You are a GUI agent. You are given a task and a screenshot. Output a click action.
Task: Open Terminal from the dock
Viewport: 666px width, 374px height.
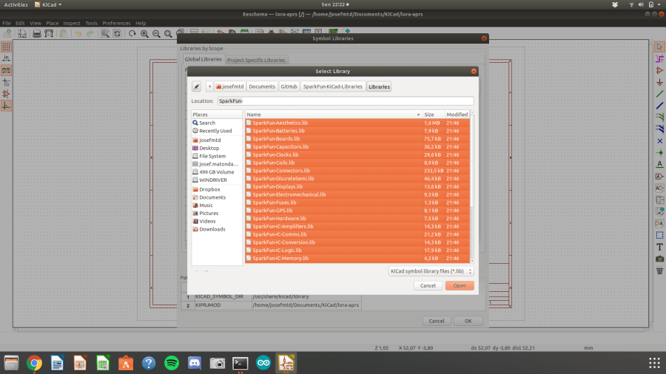240,363
